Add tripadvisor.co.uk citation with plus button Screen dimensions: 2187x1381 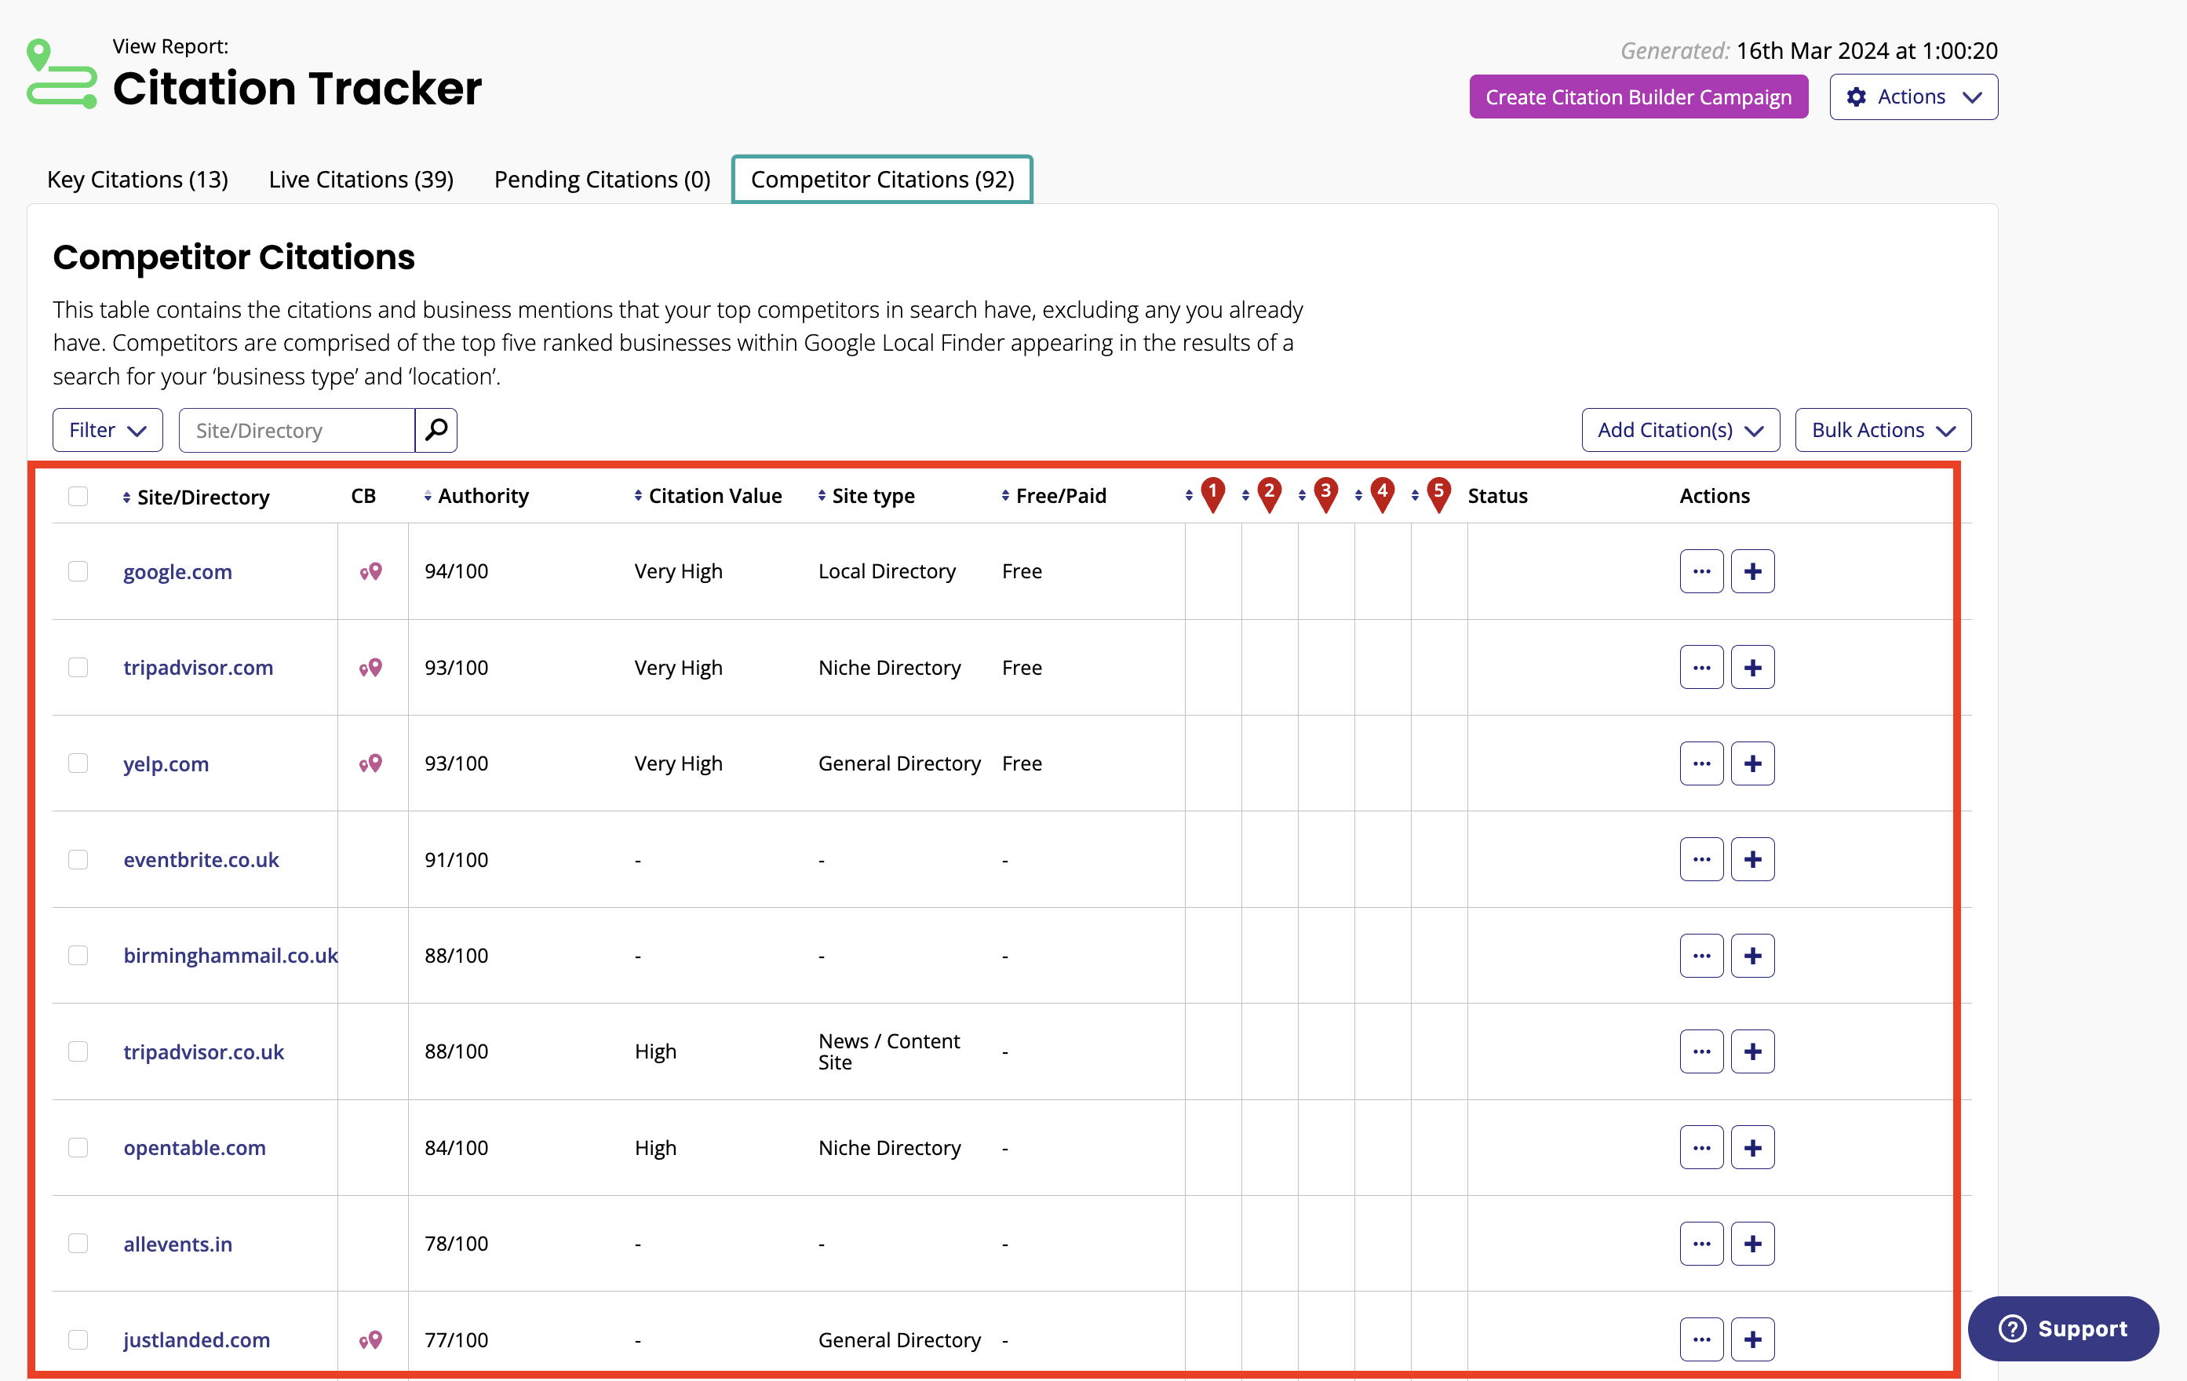click(x=1752, y=1051)
